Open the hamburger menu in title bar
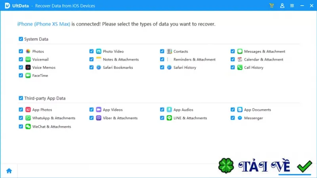Image resolution: width=317 pixels, height=178 pixels. pos(292,6)
